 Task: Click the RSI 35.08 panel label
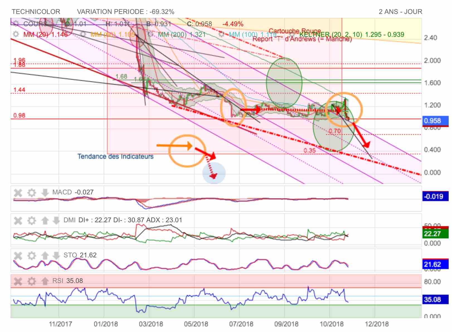(68, 281)
